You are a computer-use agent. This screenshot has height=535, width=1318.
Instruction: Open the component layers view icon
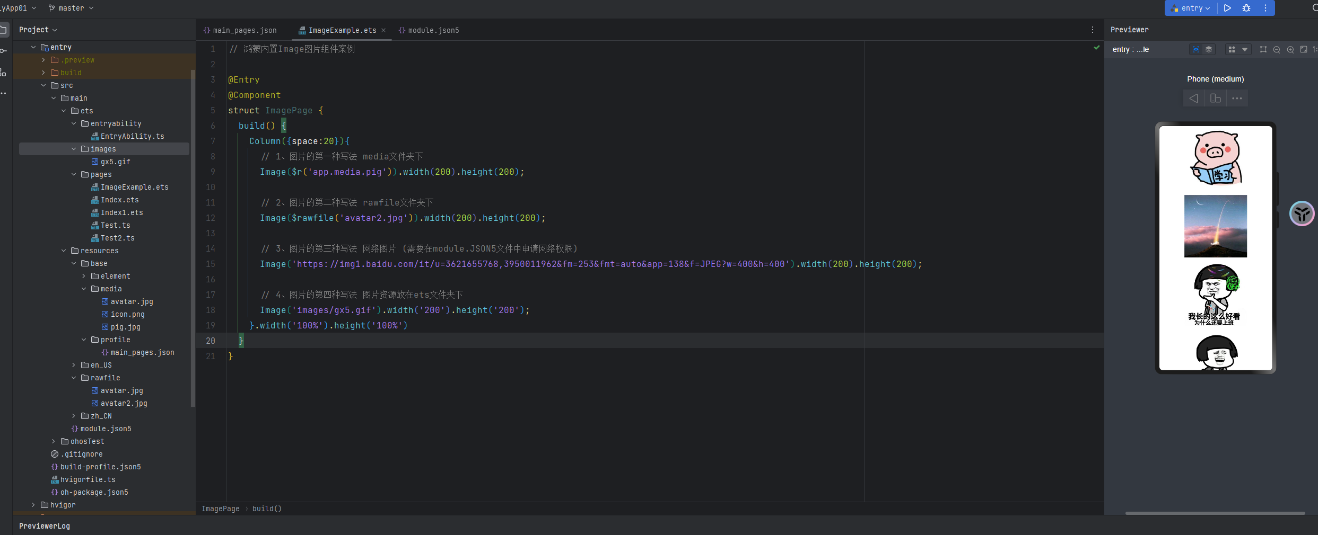(1209, 49)
